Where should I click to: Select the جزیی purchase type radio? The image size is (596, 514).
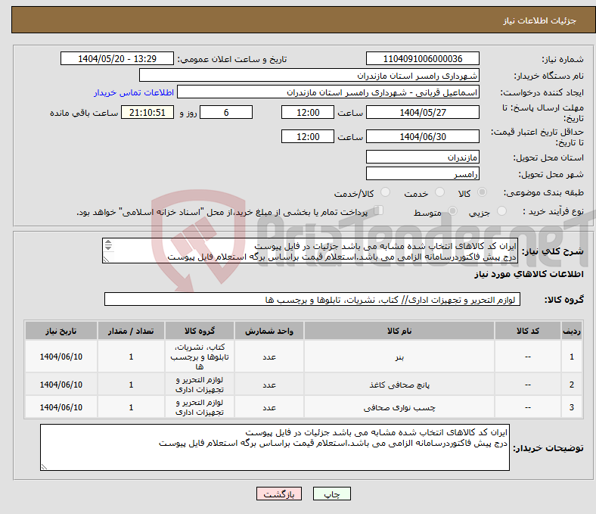[x=501, y=210]
